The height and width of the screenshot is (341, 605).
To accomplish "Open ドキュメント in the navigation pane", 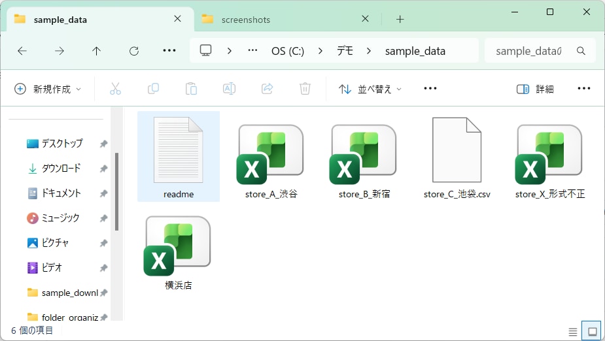I will pyautogui.click(x=61, y=193).
